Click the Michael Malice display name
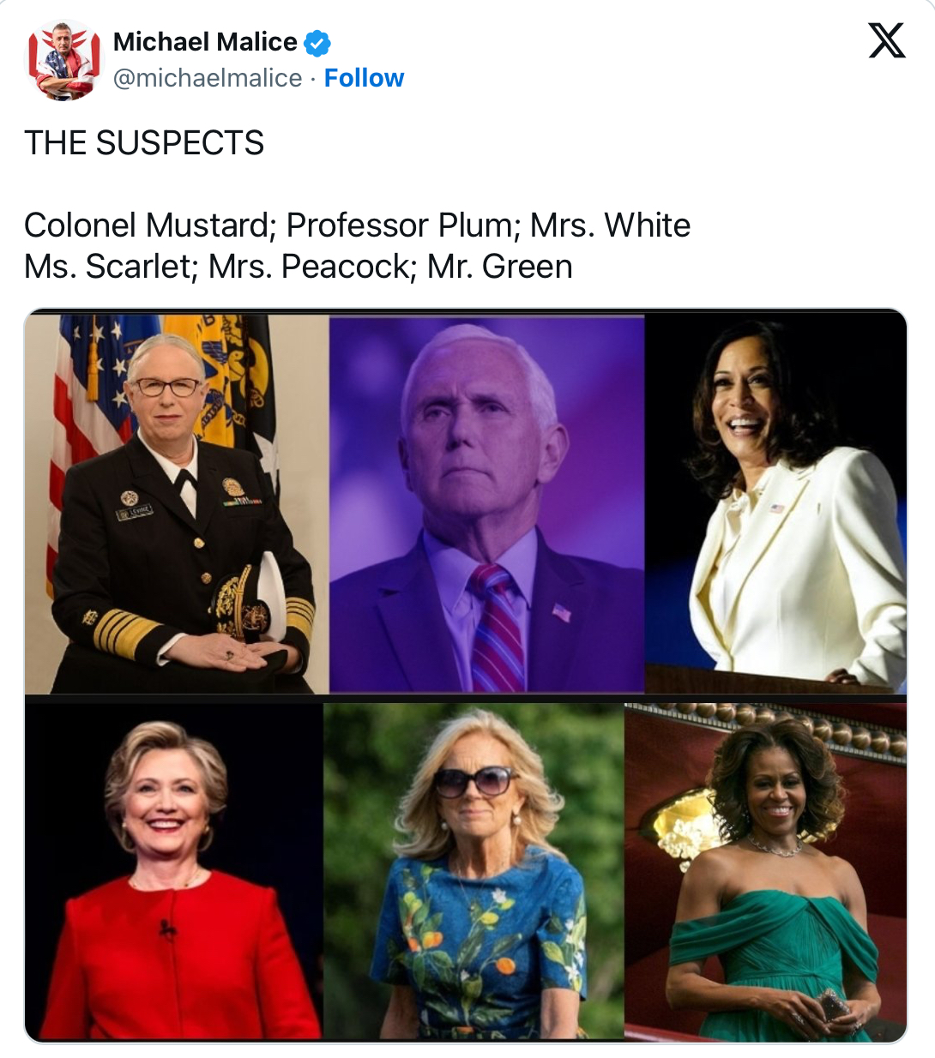The image size is (935, 1058). pos(205,41)
